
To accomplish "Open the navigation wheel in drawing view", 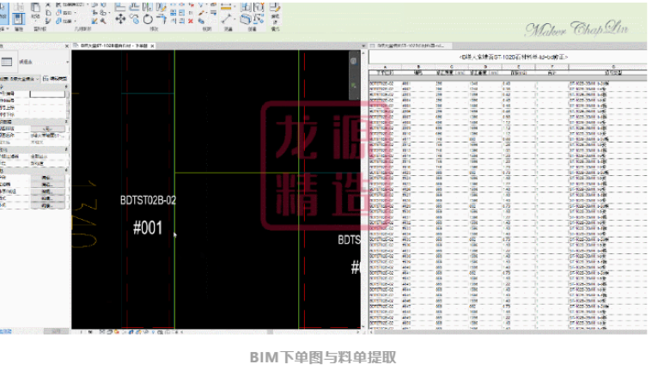I will click(353, 61).
